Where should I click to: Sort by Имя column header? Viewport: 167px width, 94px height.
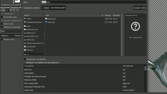74,15
